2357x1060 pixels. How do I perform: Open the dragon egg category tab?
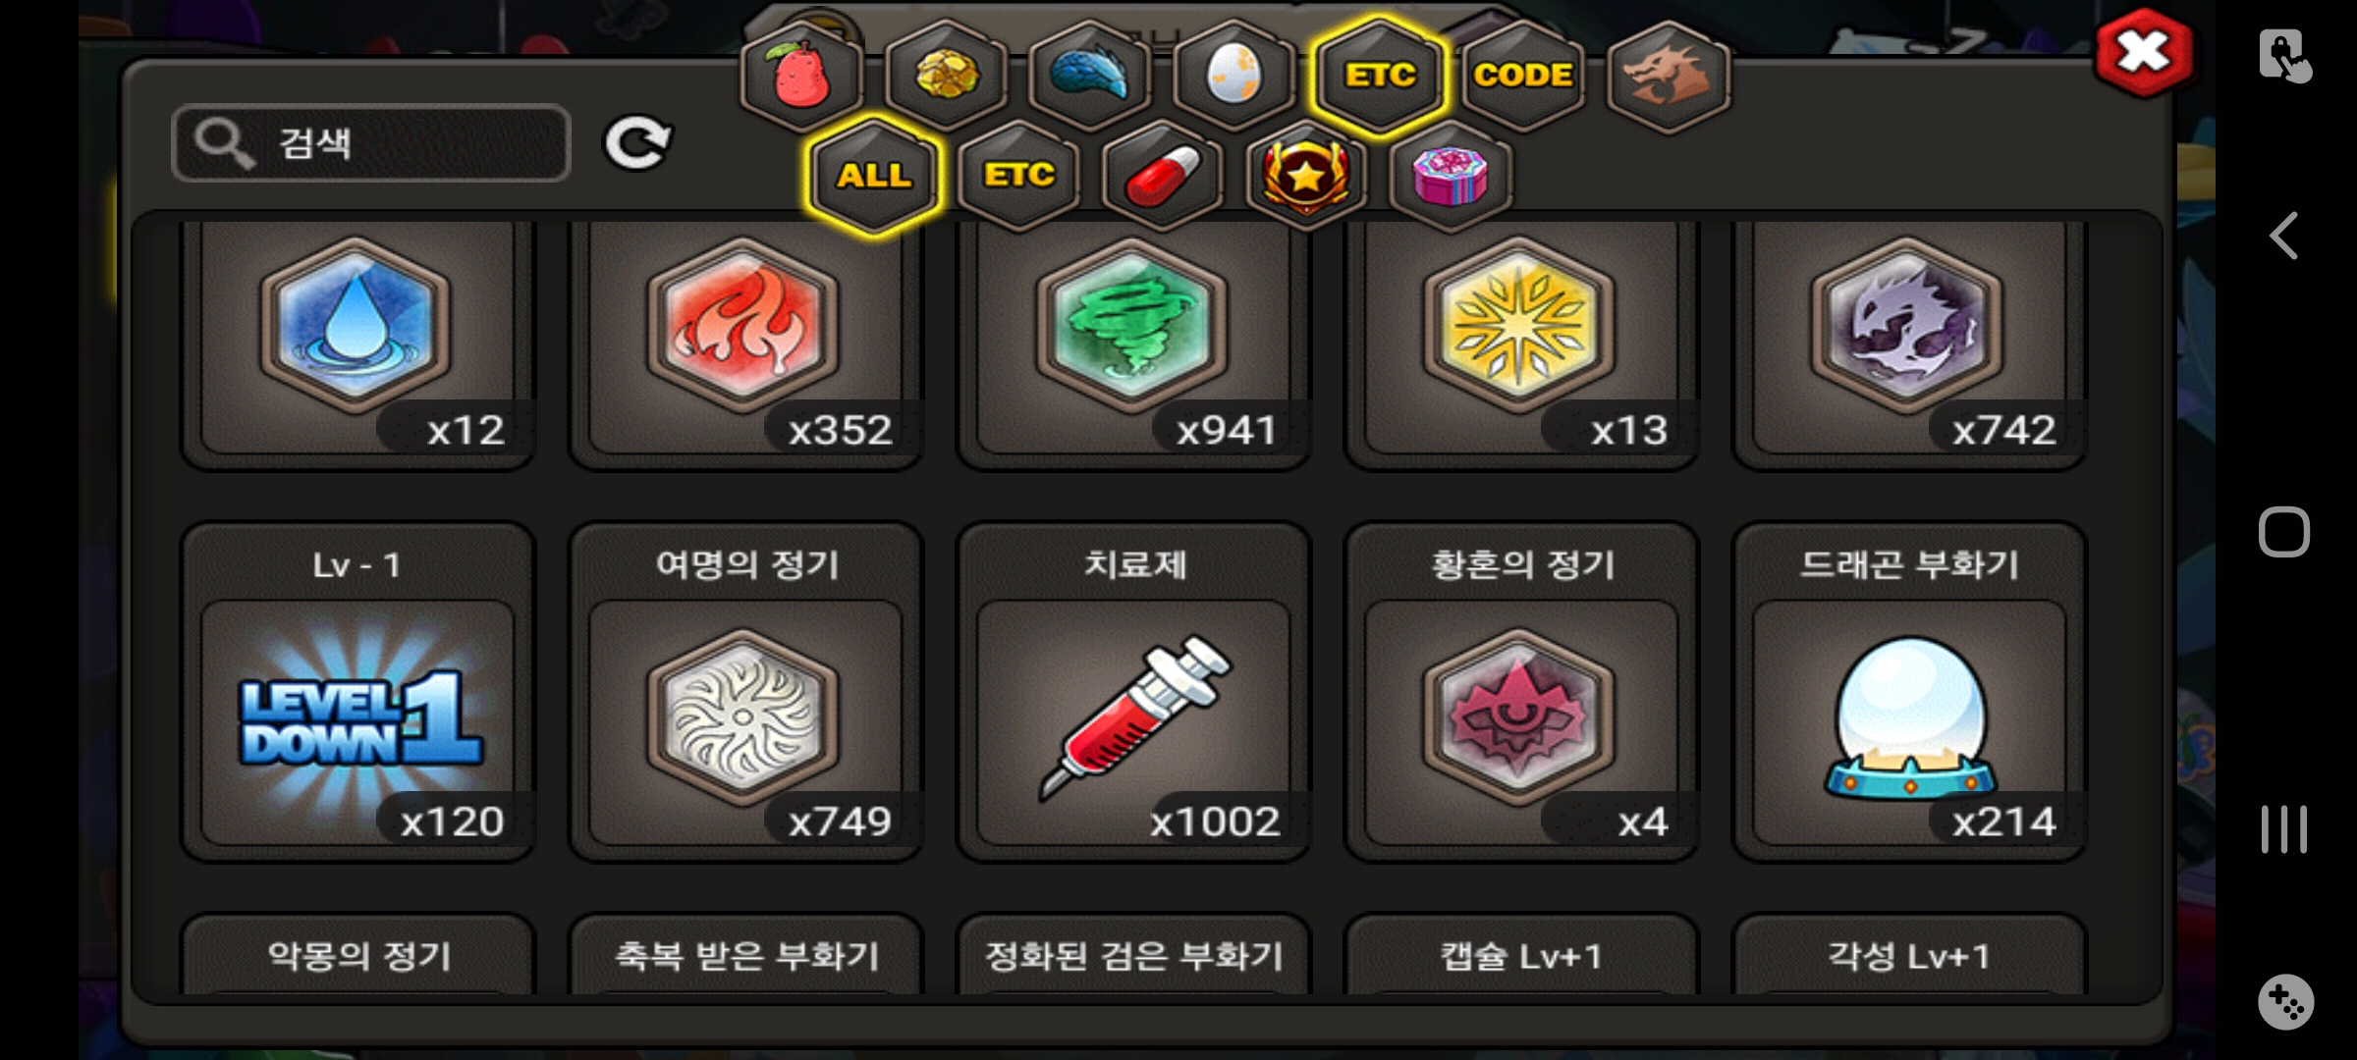(x=1234, y=76)
